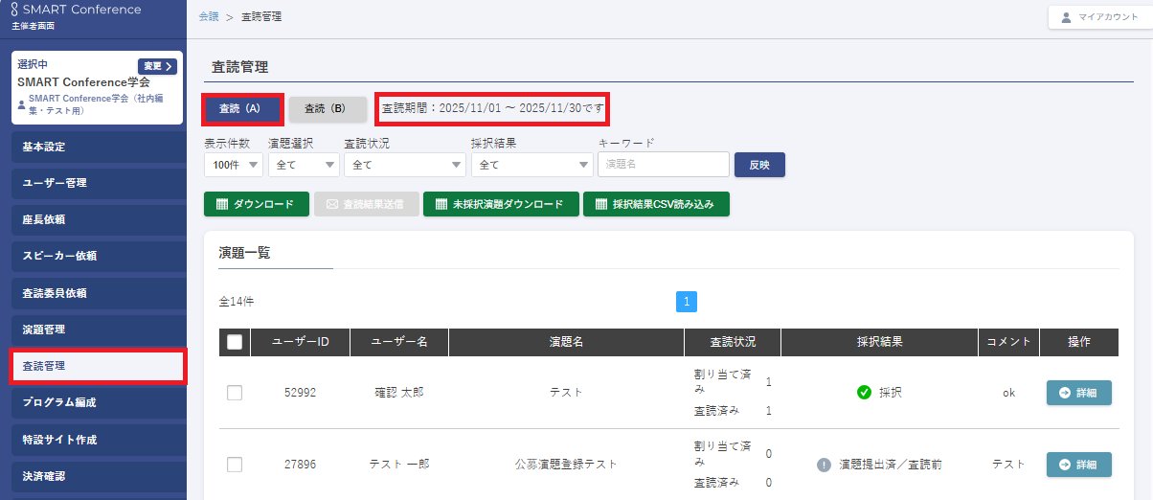Click the キーワード search input field

(663, 165)
